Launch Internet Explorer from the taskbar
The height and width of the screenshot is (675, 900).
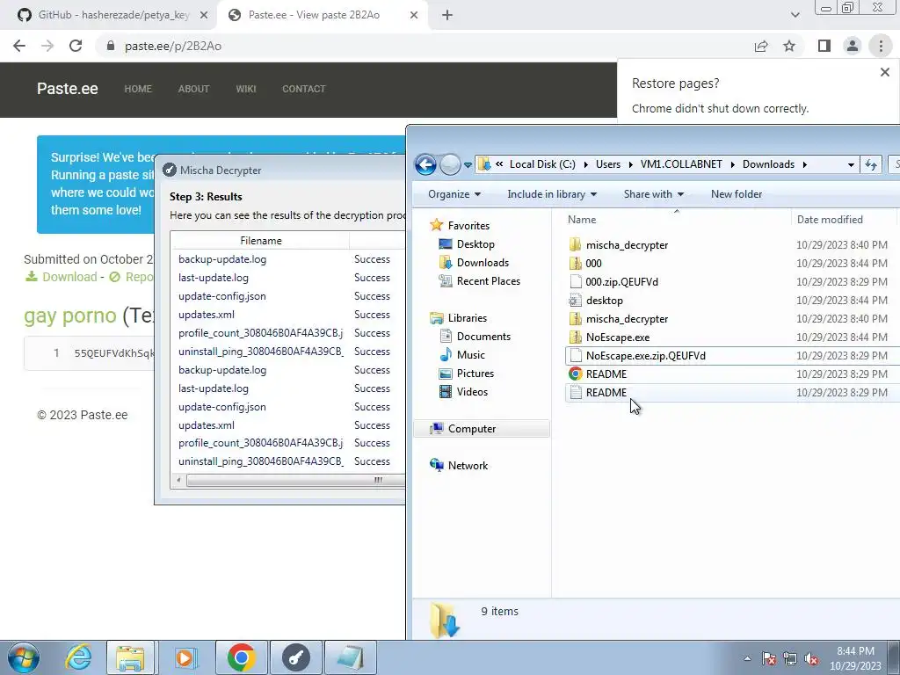pos(78,657)
